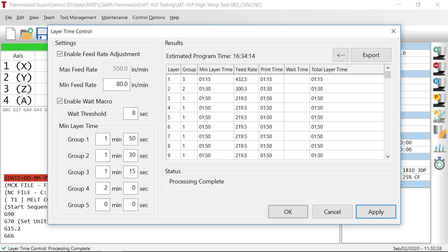Uncheck Enable Wait Macro
The width and height of the screenshot is (448, 252).
(60, 101)
